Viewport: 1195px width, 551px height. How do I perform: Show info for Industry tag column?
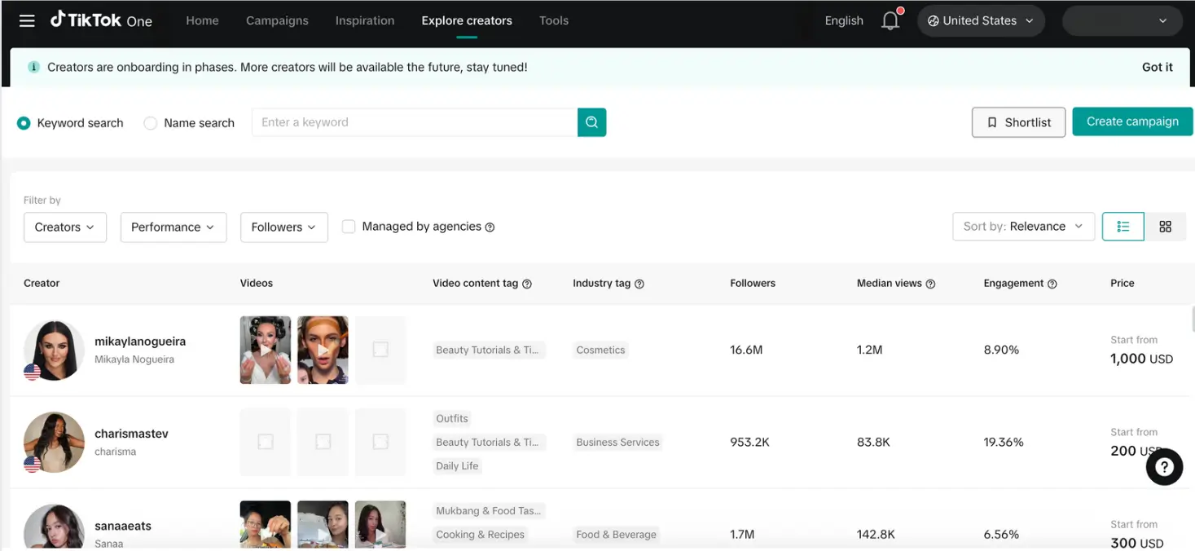(x=639, y=284)
